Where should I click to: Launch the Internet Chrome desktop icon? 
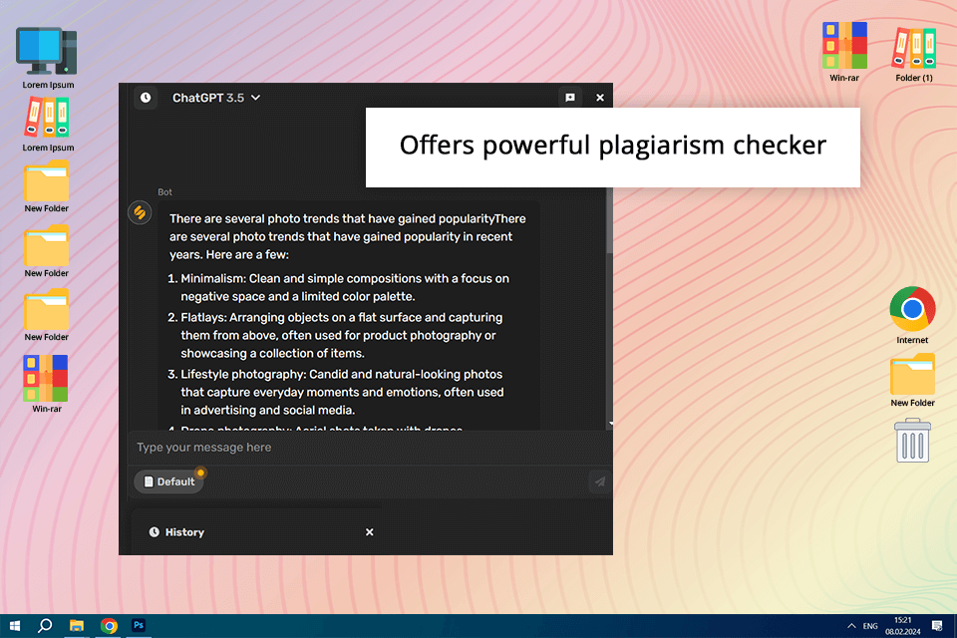click(x=912, y=315)
